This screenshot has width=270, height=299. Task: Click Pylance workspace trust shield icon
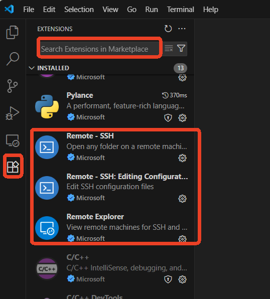coord(168,118)
